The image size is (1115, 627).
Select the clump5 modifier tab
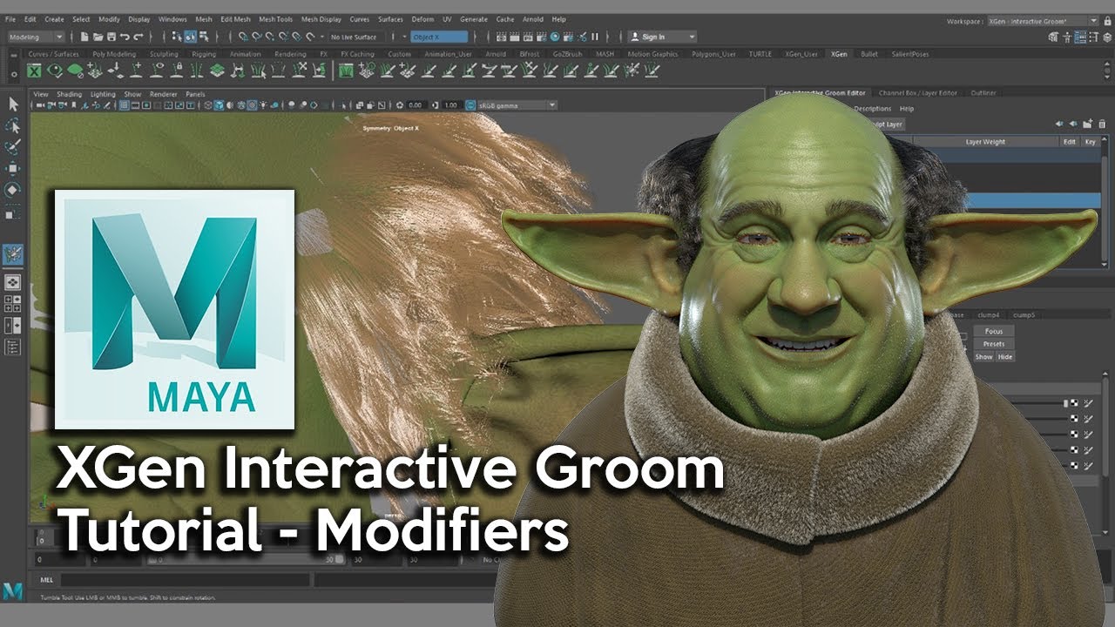pos(1023,314)
